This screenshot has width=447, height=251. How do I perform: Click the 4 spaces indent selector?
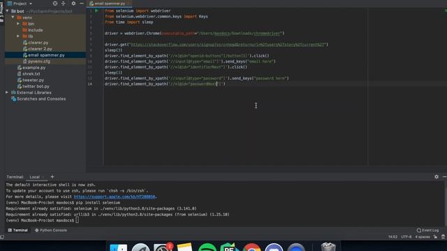click(423, 237)
